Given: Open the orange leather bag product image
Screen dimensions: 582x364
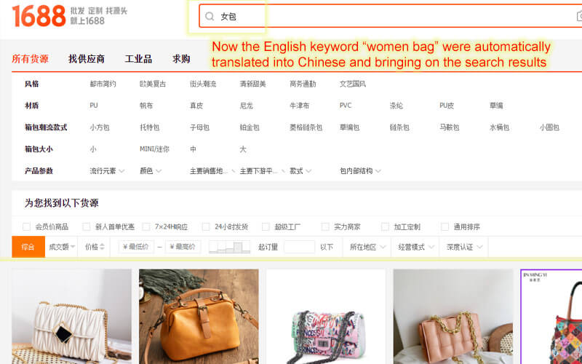Looking at the screenshot, I should 199,317.
